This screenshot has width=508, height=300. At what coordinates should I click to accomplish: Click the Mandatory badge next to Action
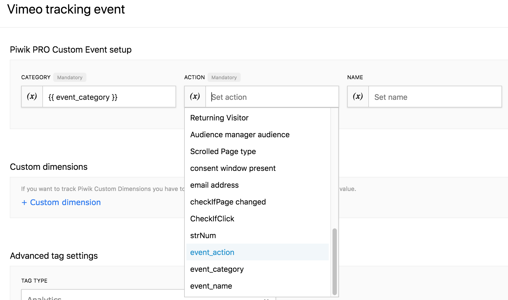224,77
